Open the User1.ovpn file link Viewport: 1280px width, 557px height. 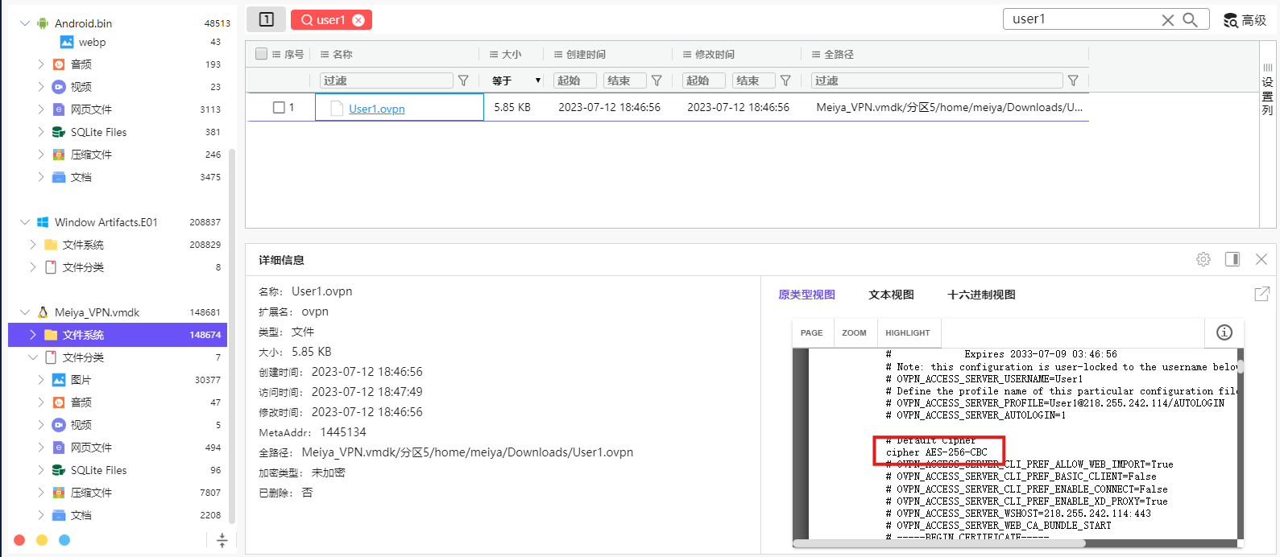(x=376, y=109)
